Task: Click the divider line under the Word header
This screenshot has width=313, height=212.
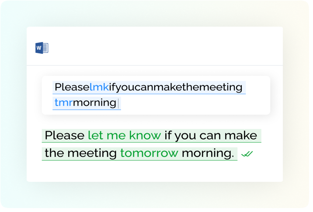Action: tap(155, 66)
